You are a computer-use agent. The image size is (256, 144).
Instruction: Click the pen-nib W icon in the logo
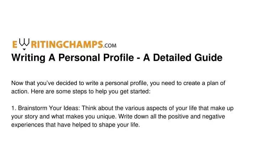[x=24, y=42]
